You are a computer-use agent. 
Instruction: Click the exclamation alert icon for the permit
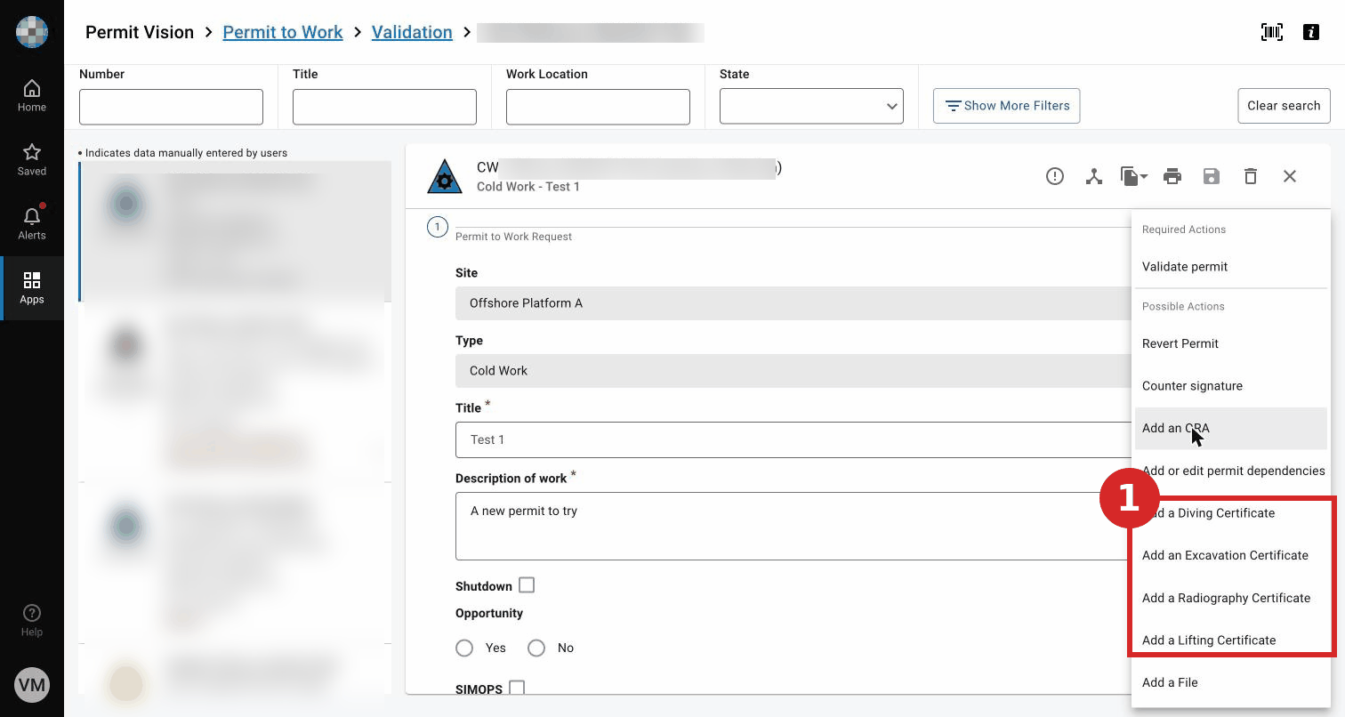(1055, 176)
